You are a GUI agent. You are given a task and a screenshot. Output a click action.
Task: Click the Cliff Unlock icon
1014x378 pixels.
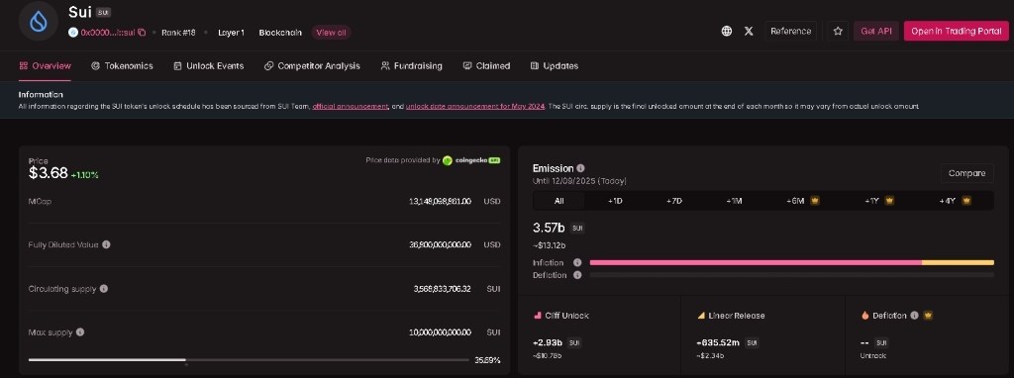[x=537, y=316]
